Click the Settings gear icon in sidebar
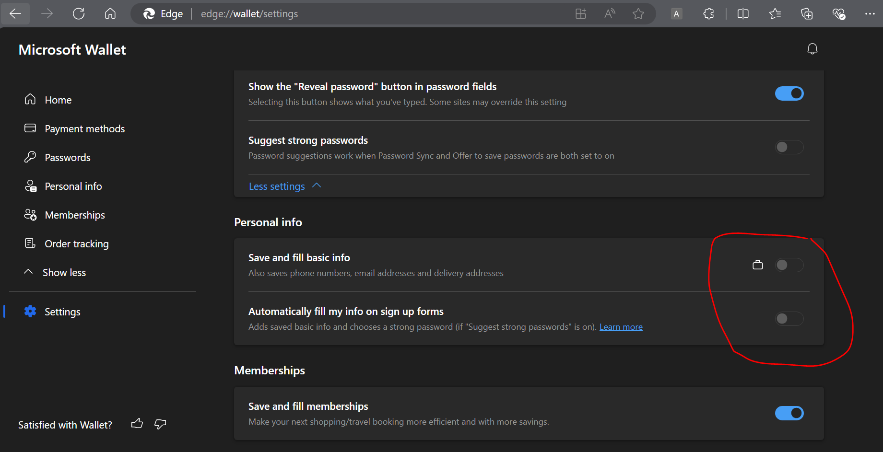The height and width of the screenshot is (452, 883). (x=30, y=311)
